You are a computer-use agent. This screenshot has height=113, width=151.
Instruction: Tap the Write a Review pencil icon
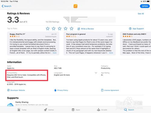[79, 29]
